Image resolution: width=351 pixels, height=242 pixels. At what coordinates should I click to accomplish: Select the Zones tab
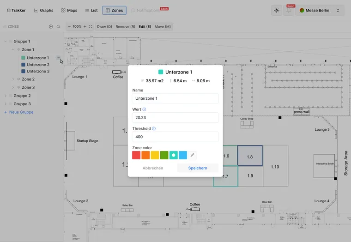[x=115, y=10]
